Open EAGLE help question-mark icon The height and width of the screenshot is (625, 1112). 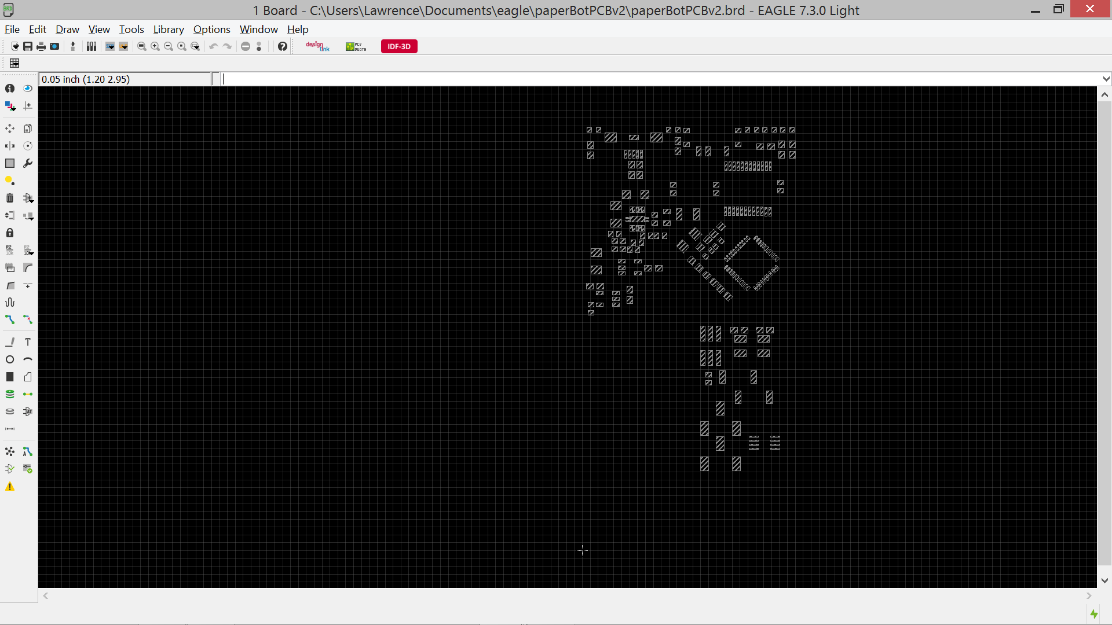click(283, 46)
